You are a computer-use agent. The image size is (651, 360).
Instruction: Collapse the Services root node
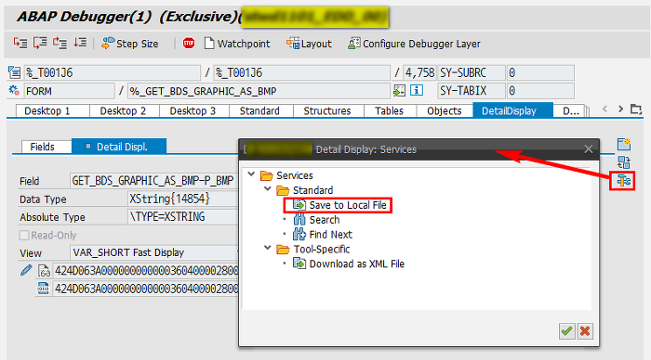coord(251,174)
